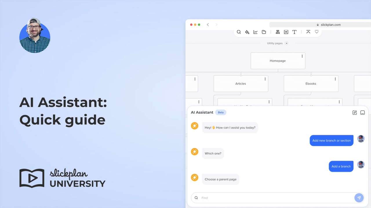Click the 'AI Assistant: Quick guide' heading
This screenshot has height=208, width=371.
click(x=63, y=111)
